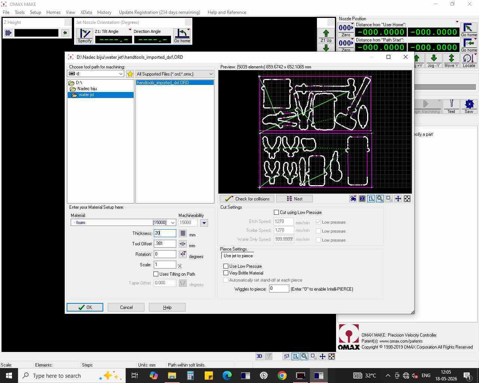Enable Use Low Pressure for piercing

click(226, 266)
